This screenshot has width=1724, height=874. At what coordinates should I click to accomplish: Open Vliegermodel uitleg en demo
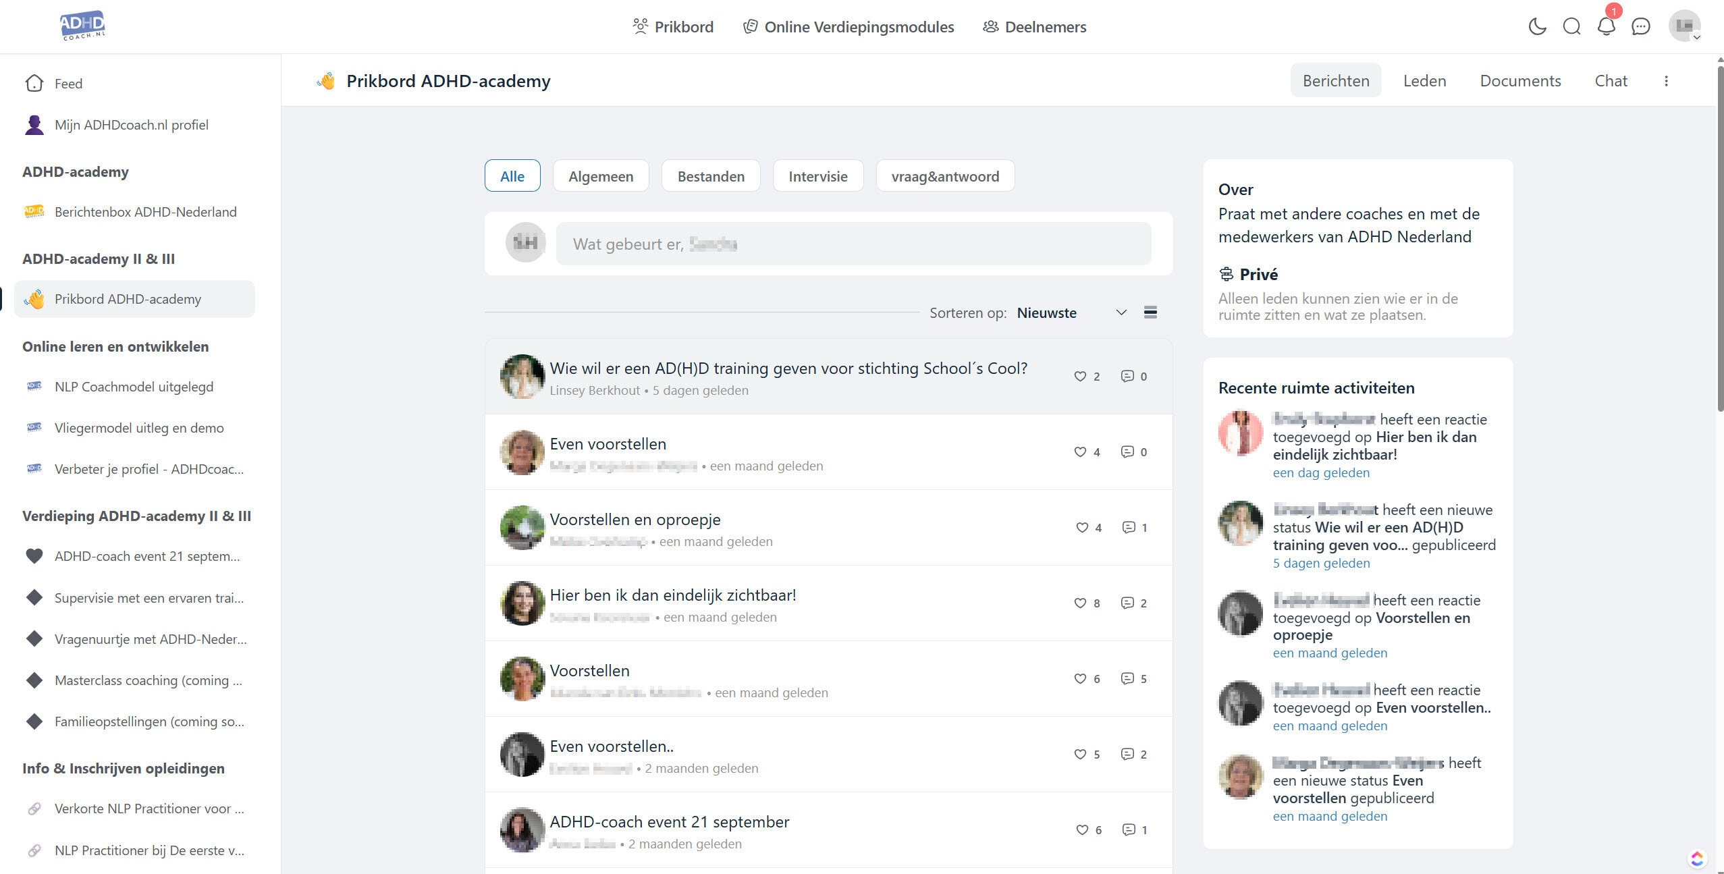tap(135, 428)
